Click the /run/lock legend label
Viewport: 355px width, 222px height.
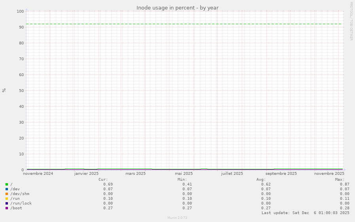(x=21, y=203)
